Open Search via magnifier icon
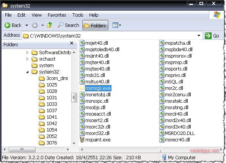The height and width of the screenshot is (163, 226). pyautogui.click(x=60, y=25)
